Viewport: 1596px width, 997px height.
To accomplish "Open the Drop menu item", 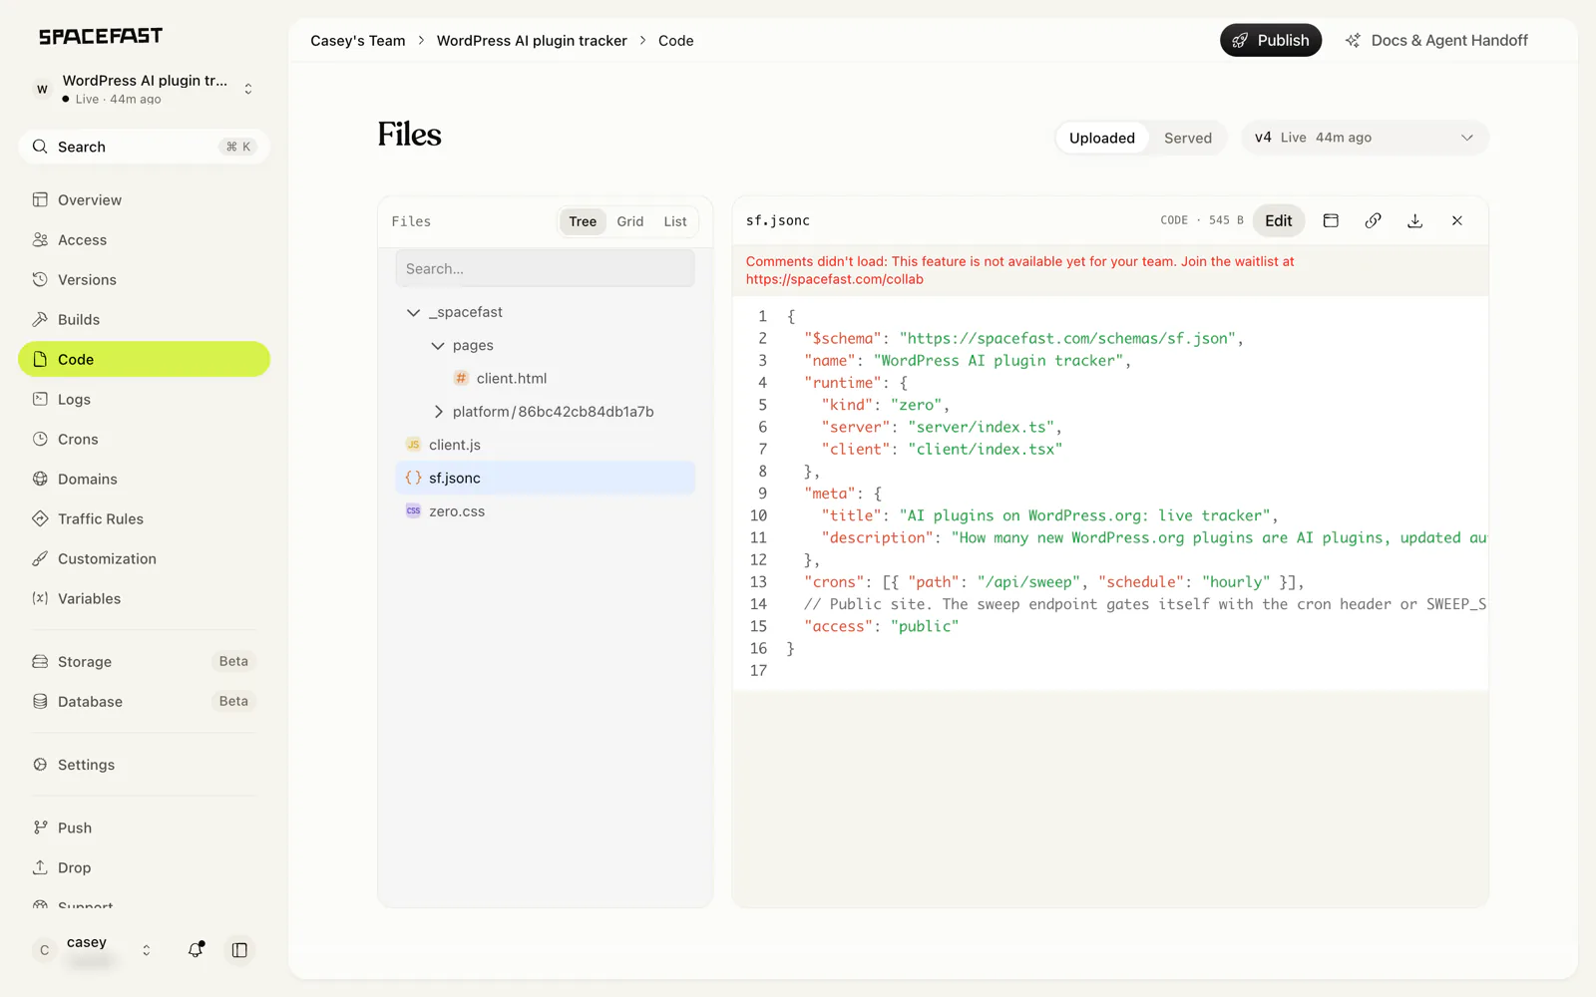I will (x=144, y=867).
